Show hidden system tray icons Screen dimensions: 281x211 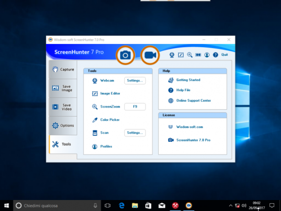click(x=230, y=205)
